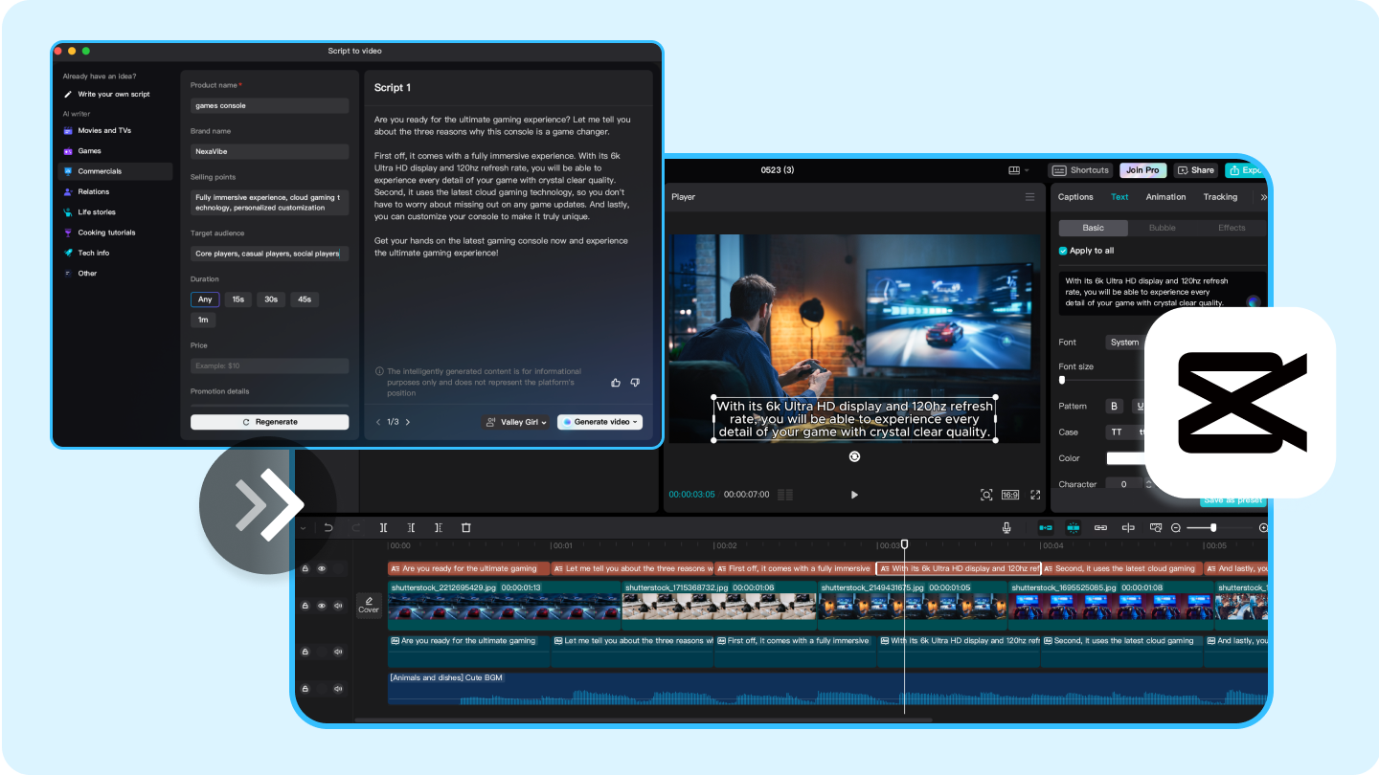This screenshot has height=775, width=1379.
Task: Click the thumbs down icon under Script 1
Action: [635, 383]
